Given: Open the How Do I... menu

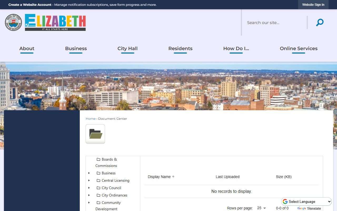Looking at the screenshot, I should (236, 49).
